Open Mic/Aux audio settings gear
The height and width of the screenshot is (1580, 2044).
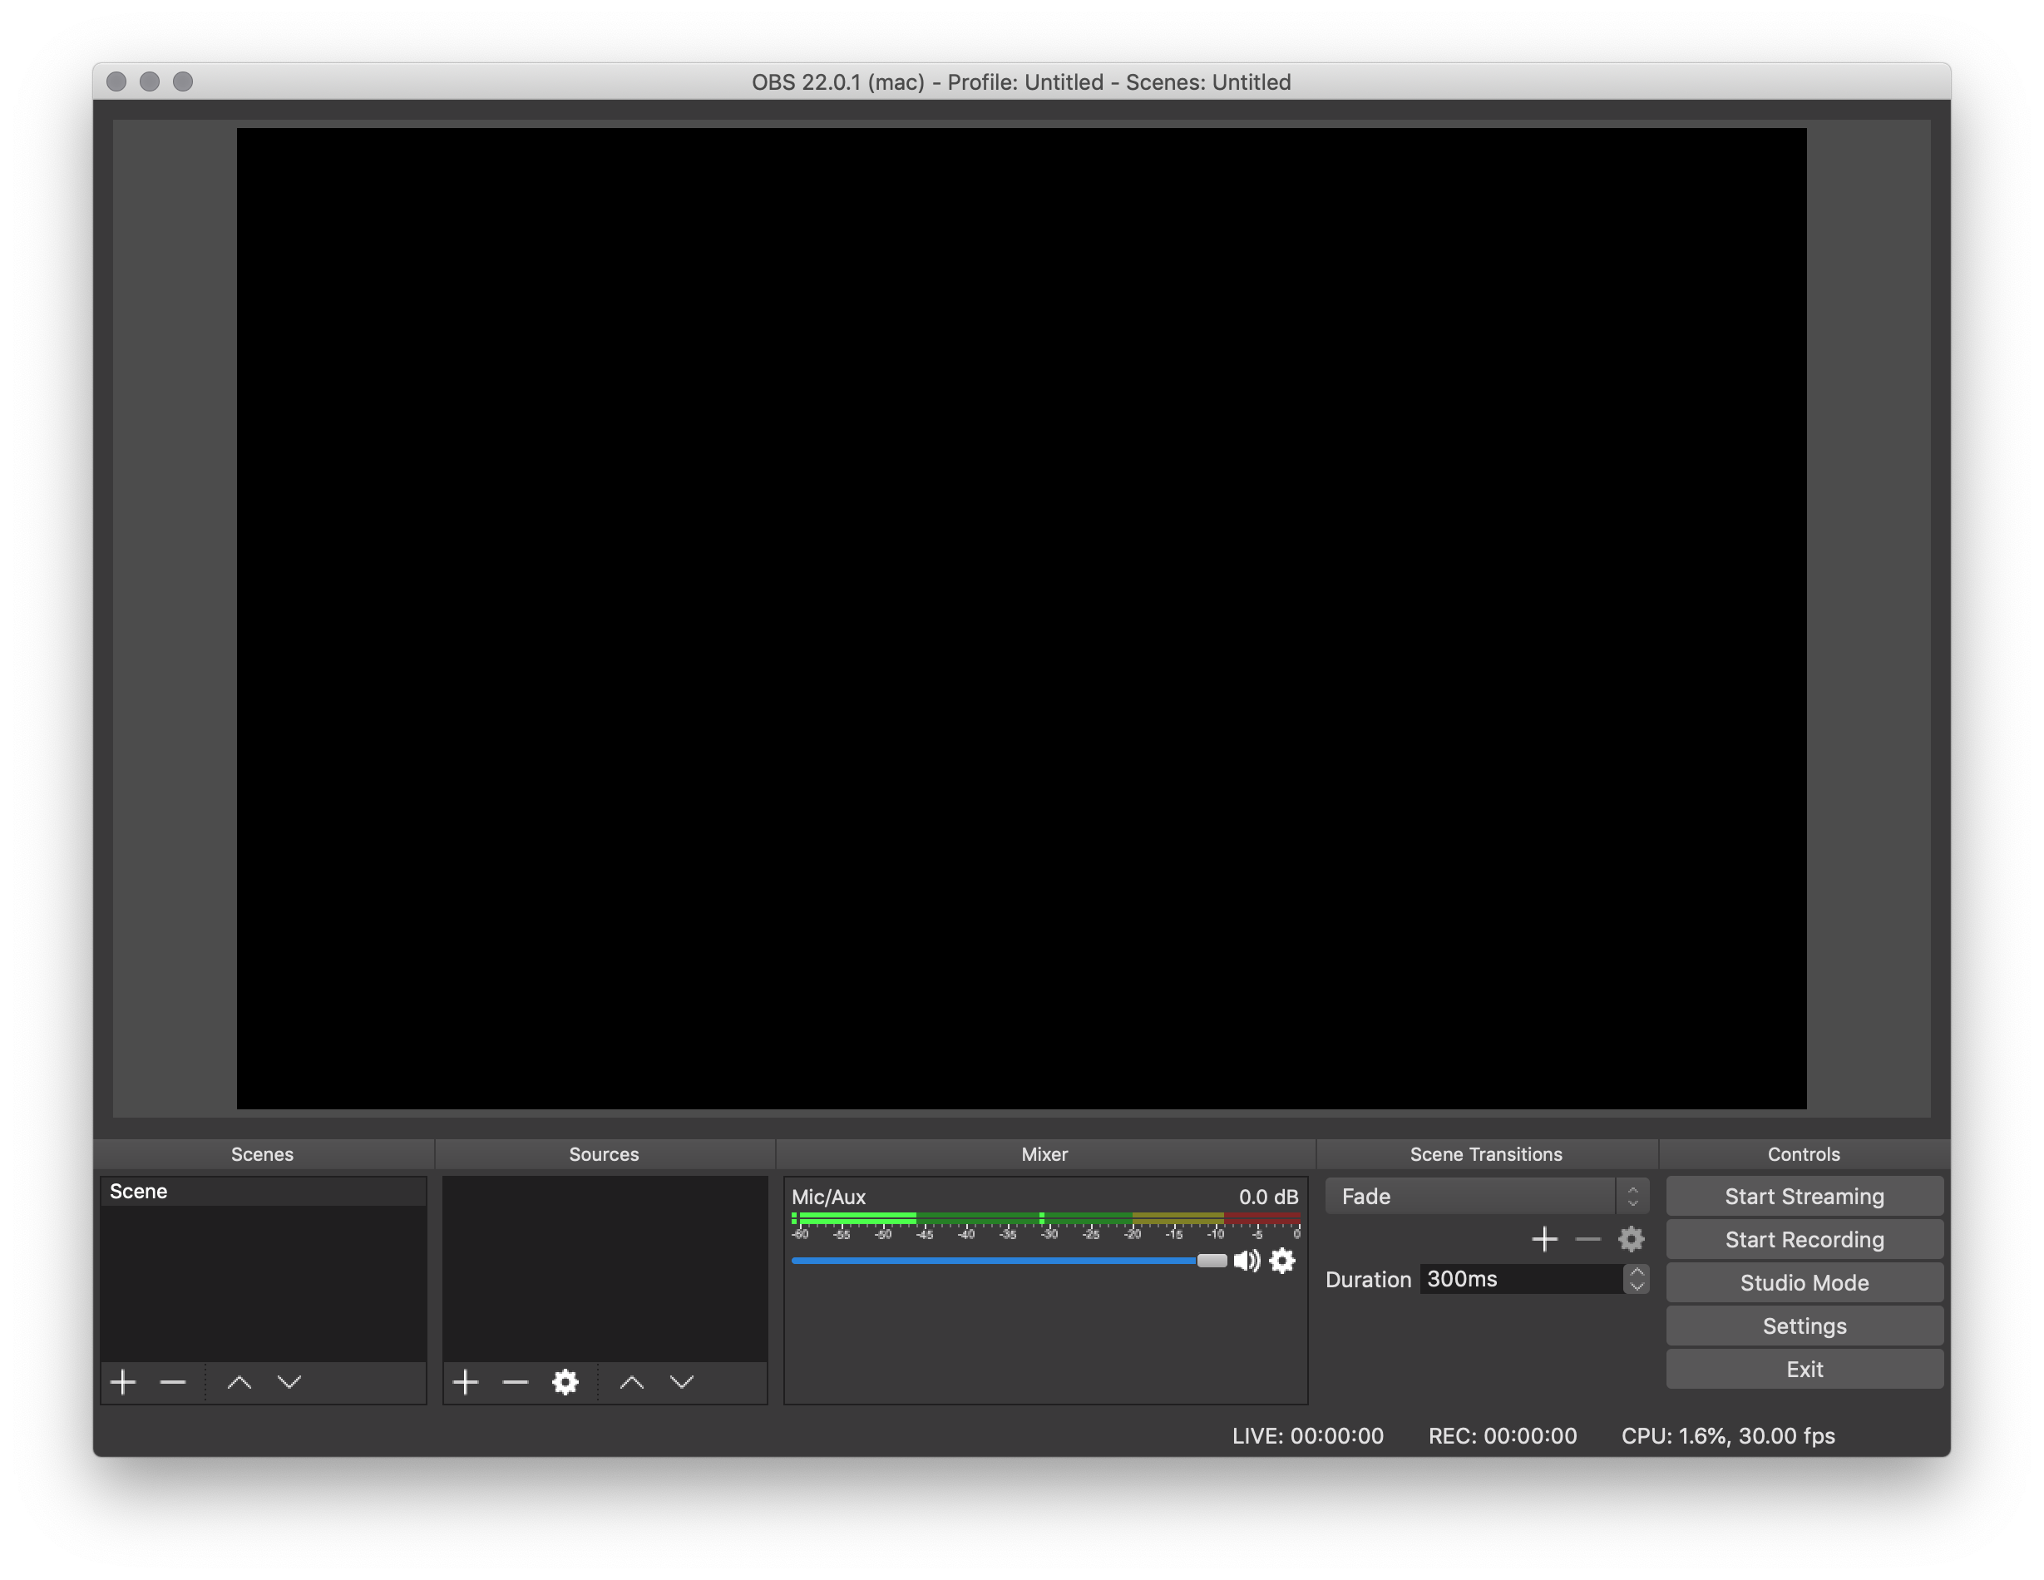[x=1282, y=1261]
